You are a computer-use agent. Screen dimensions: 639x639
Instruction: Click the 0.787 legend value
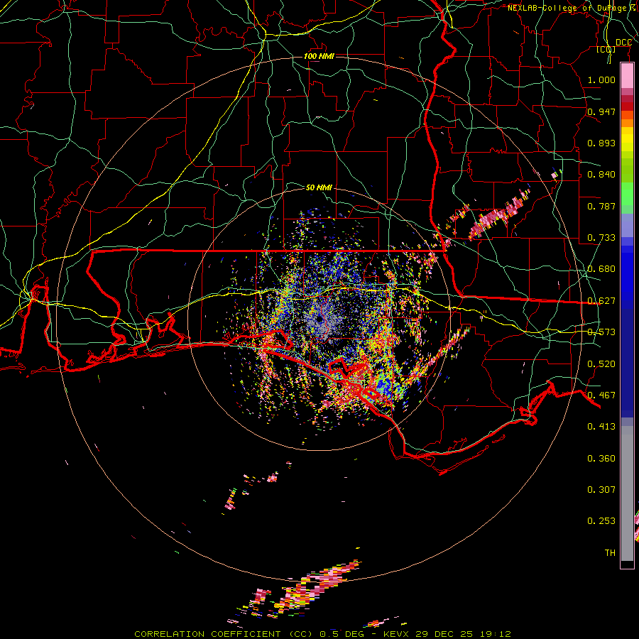[x=601, y=206]
